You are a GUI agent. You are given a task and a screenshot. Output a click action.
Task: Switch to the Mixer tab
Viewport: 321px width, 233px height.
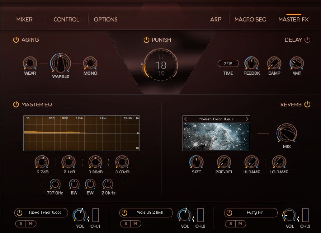coord(24,19)
